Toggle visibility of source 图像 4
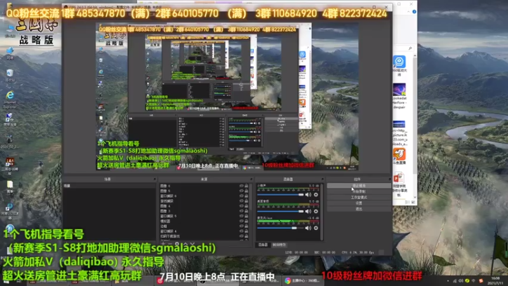 point(241,206)
